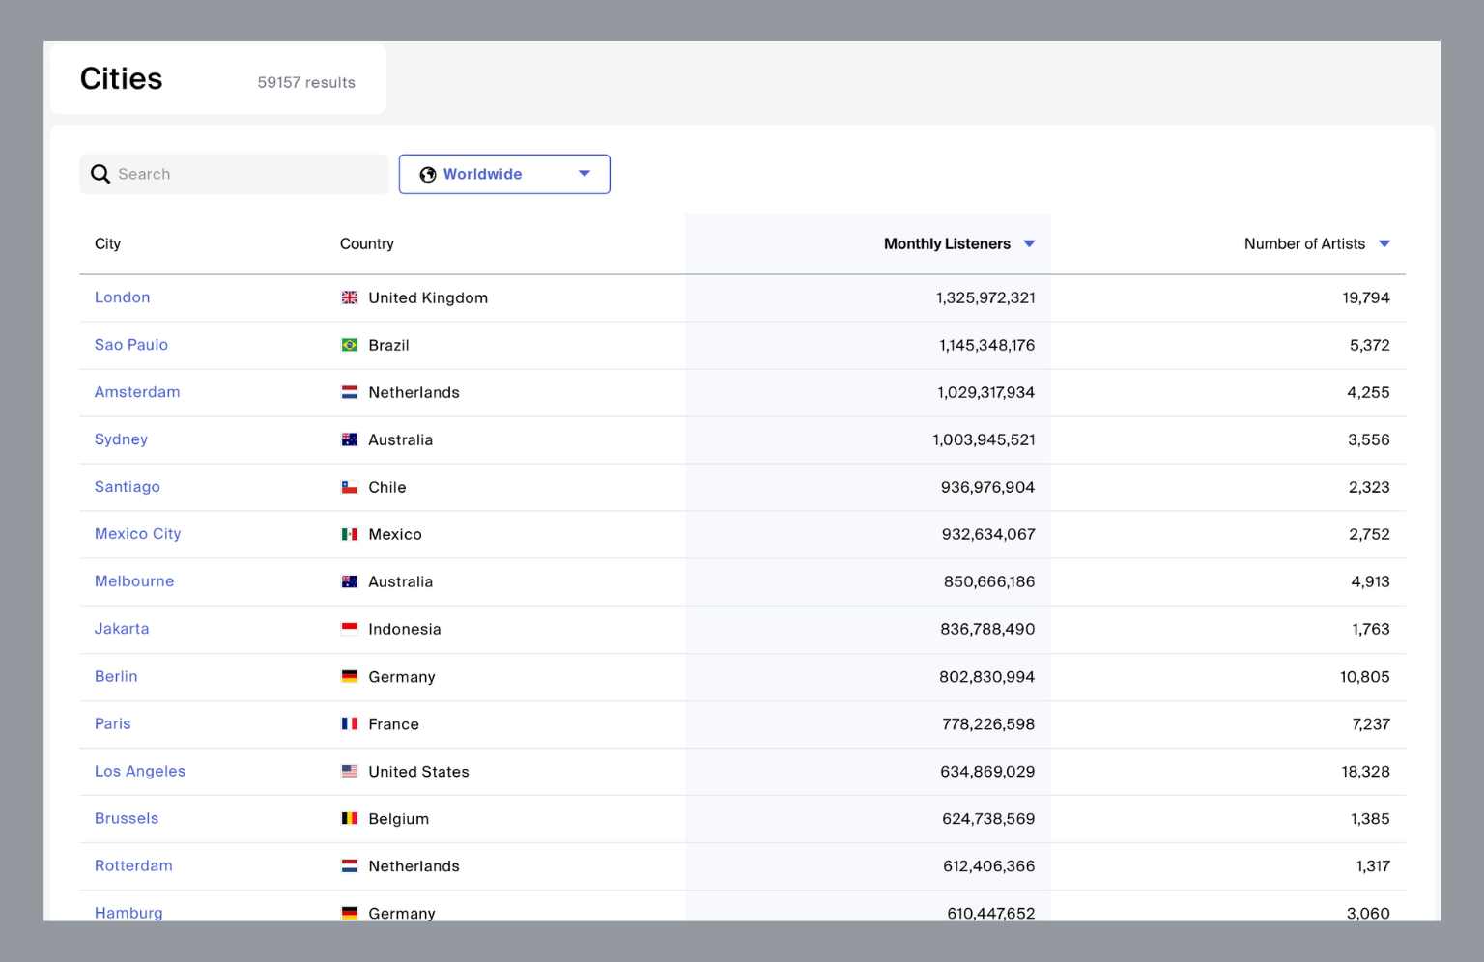1484x962 pixels.
Task: Click the Indonesia flag icon
Action: pyautogui.click(x=350, y=629)
